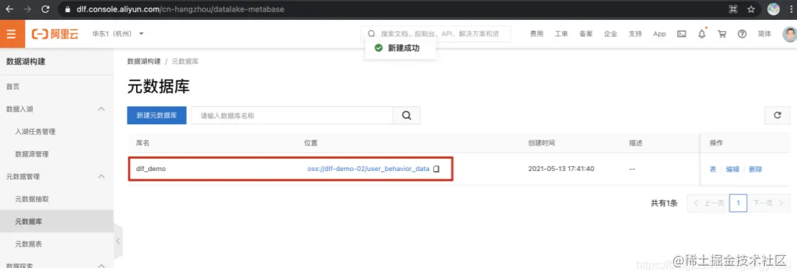Click the search magnifier button for databases
The width and height of the screenshot is (797, 278).
tap(407, 115)
